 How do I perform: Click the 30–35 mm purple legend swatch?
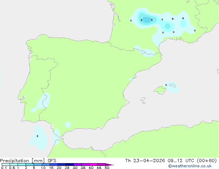(78, 165)
